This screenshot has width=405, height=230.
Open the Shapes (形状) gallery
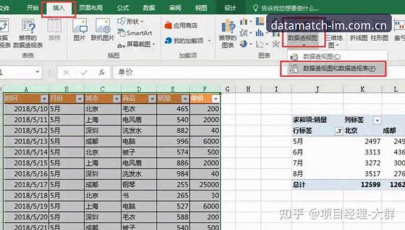coord(131,21)
